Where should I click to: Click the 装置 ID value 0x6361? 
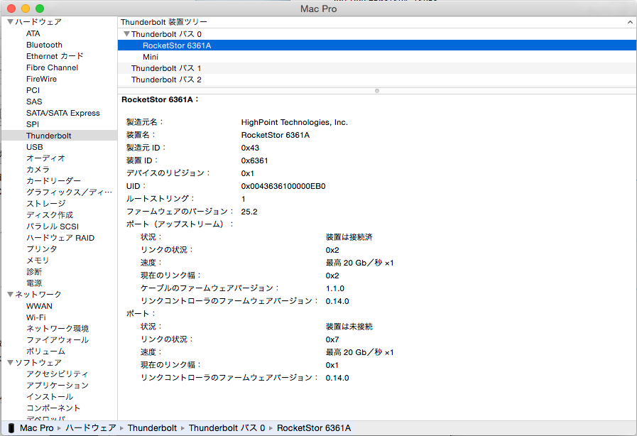click(254, 160)
